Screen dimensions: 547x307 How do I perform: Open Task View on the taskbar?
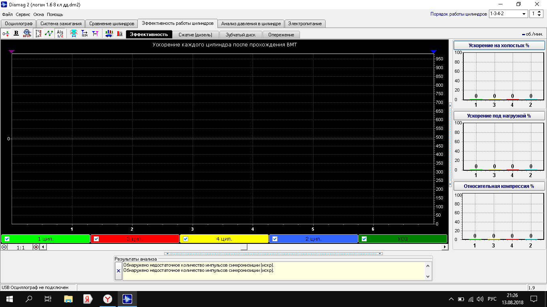pos(48,299)
